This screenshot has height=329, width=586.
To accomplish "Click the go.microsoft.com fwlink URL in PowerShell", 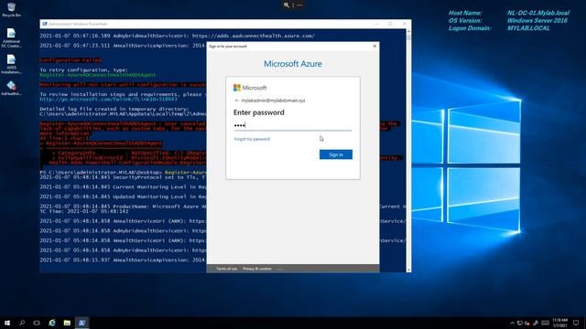I will (x=108, y=100).
